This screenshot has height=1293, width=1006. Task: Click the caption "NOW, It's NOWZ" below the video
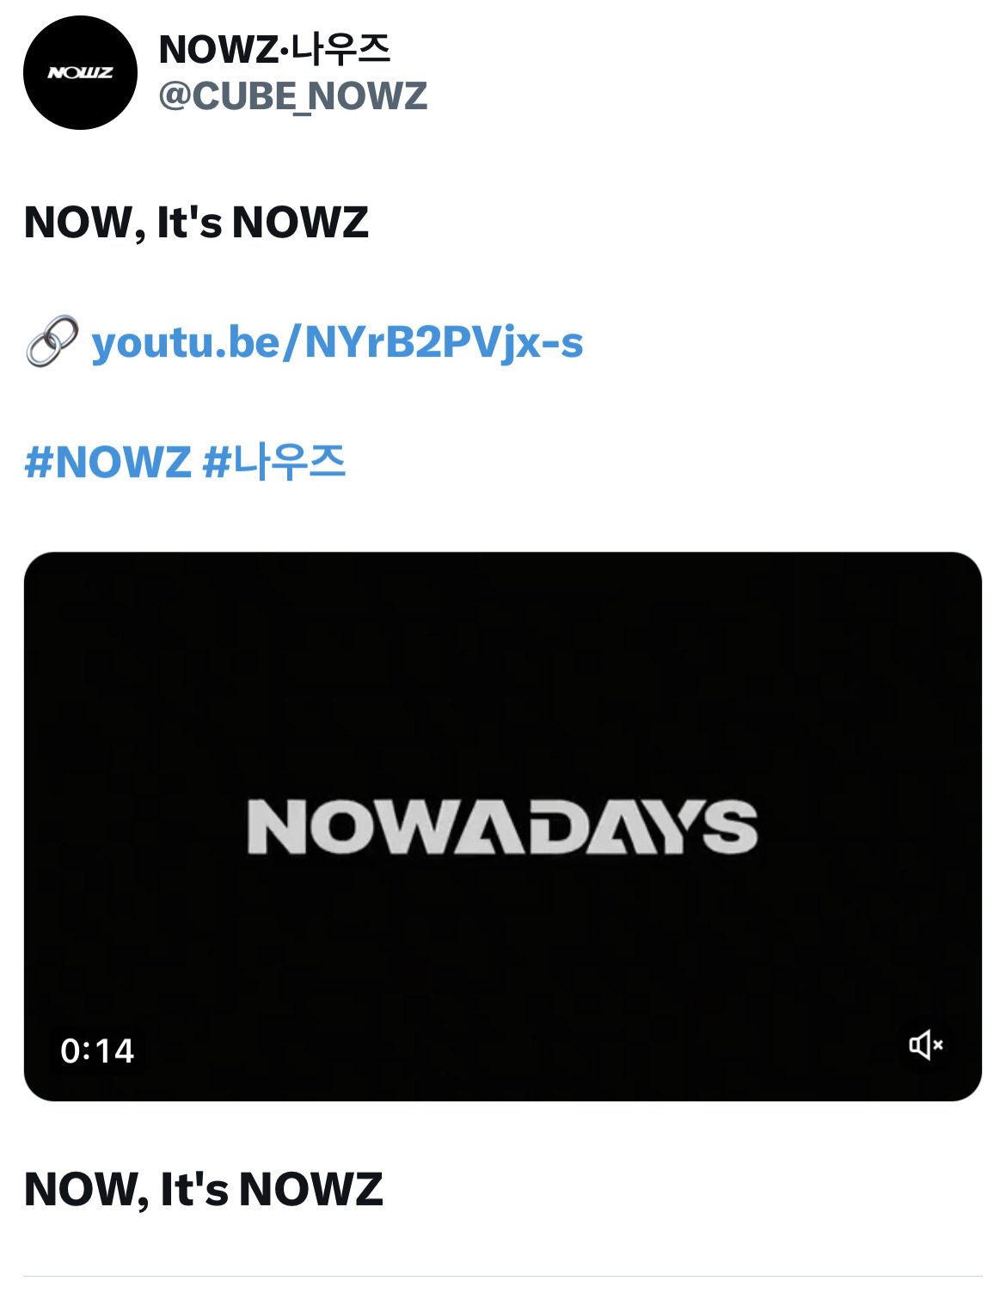pyautogui.click(x=204, y=1190)
